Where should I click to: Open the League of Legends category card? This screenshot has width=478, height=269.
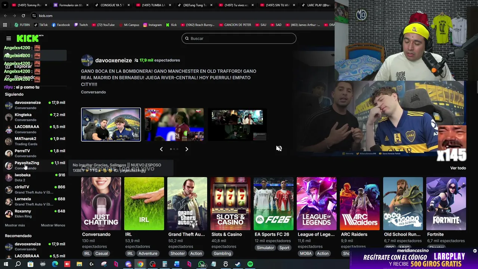click(317, 204)
